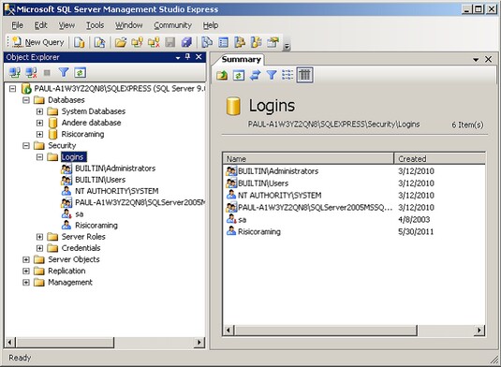Switch Summary to List view icon

[x=287, y=76]
